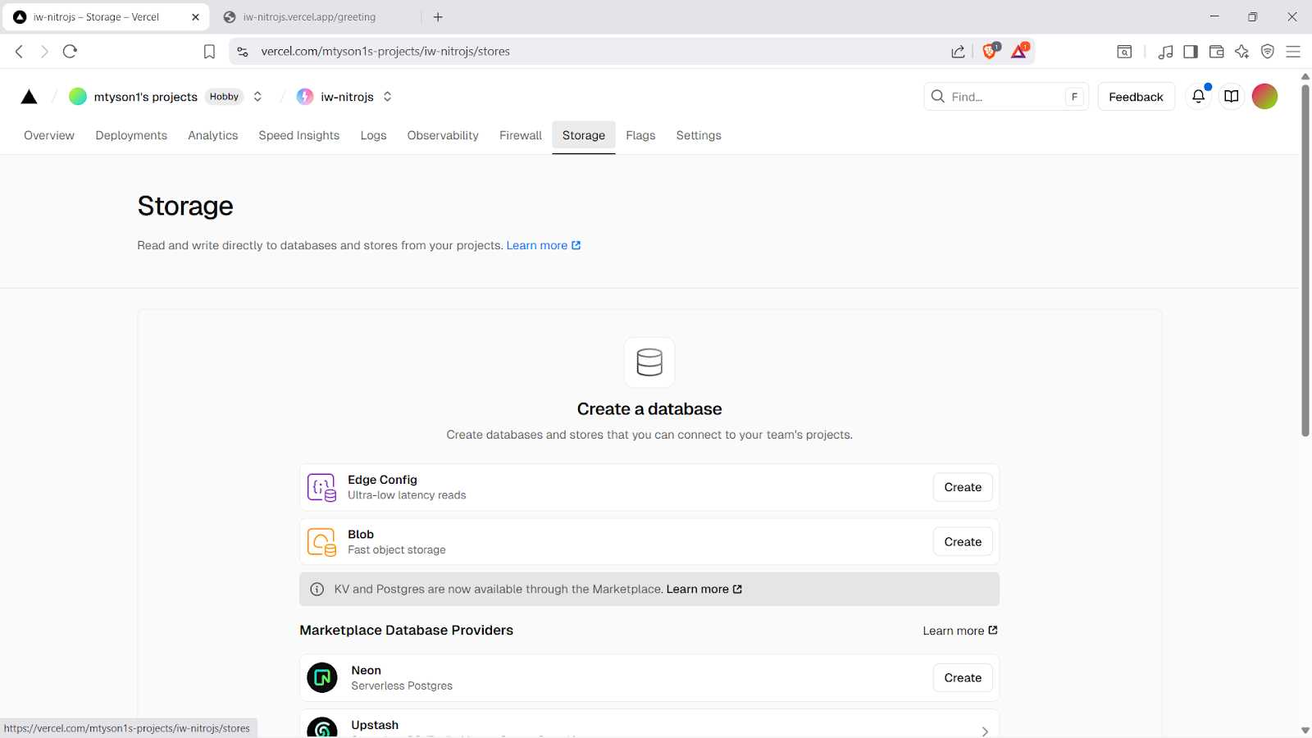Click the user avatar circle
Viewport: 1312px width, 738px height.
pos(1264,97)
